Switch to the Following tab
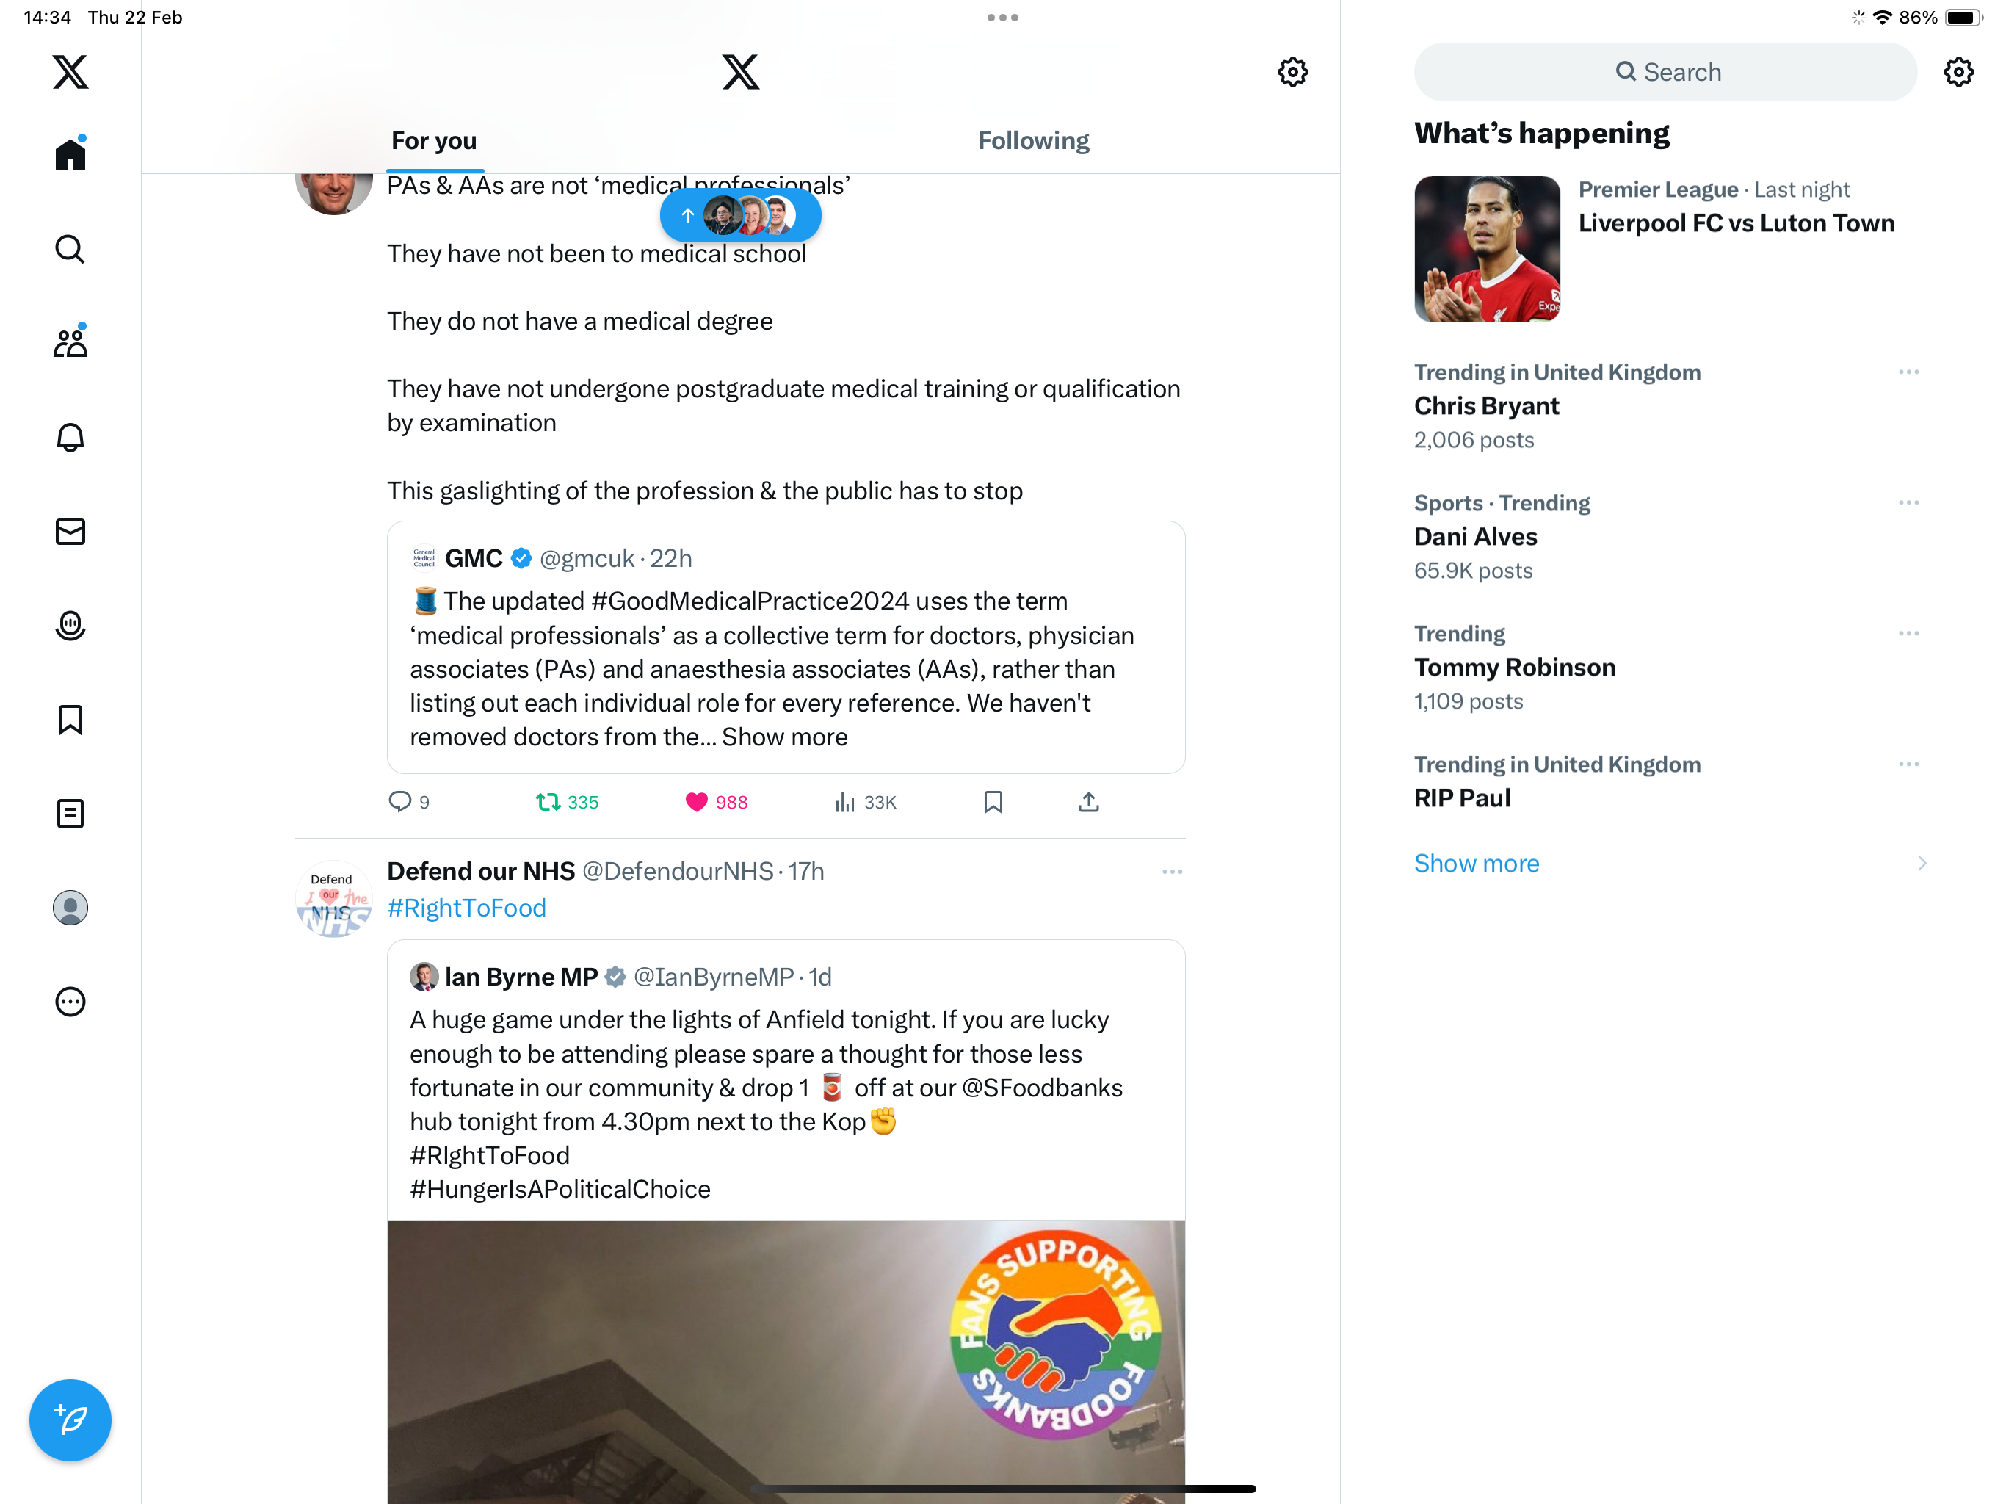This screenshot has width=2006, height=1504. coord(1033,140)
